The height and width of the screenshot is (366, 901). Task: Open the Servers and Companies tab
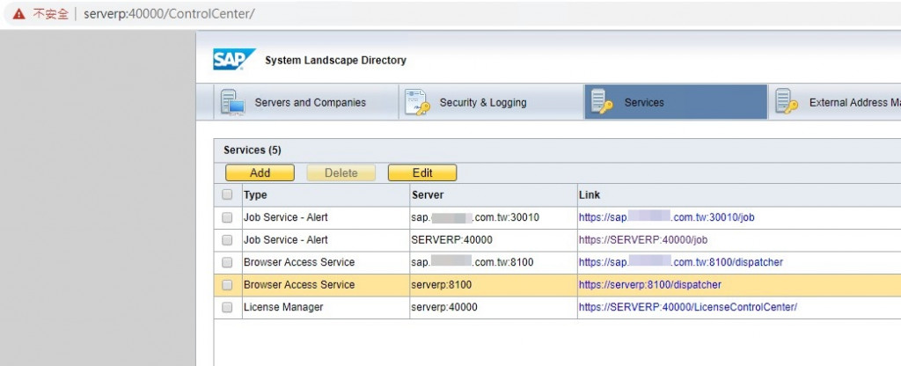(x=310, y=103)
